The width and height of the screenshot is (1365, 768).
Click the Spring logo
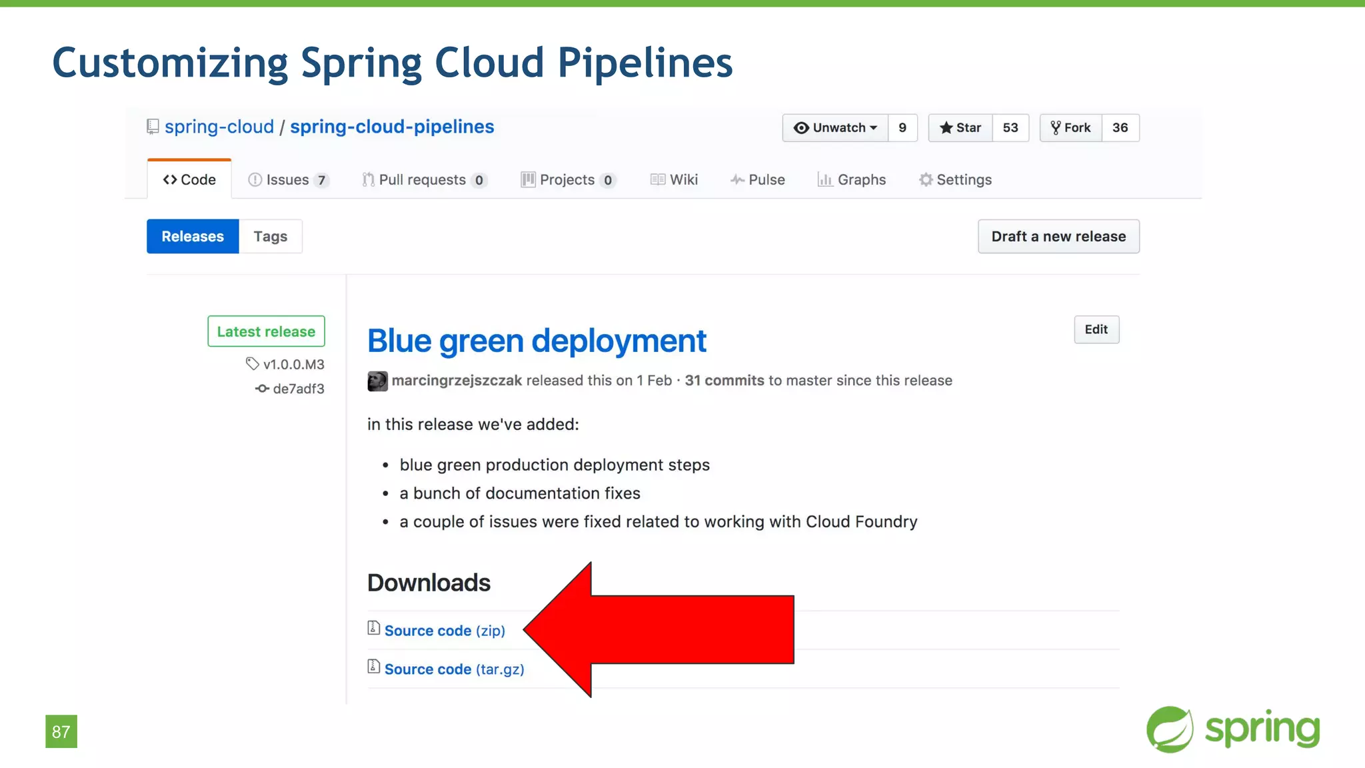pos(1233,729)
